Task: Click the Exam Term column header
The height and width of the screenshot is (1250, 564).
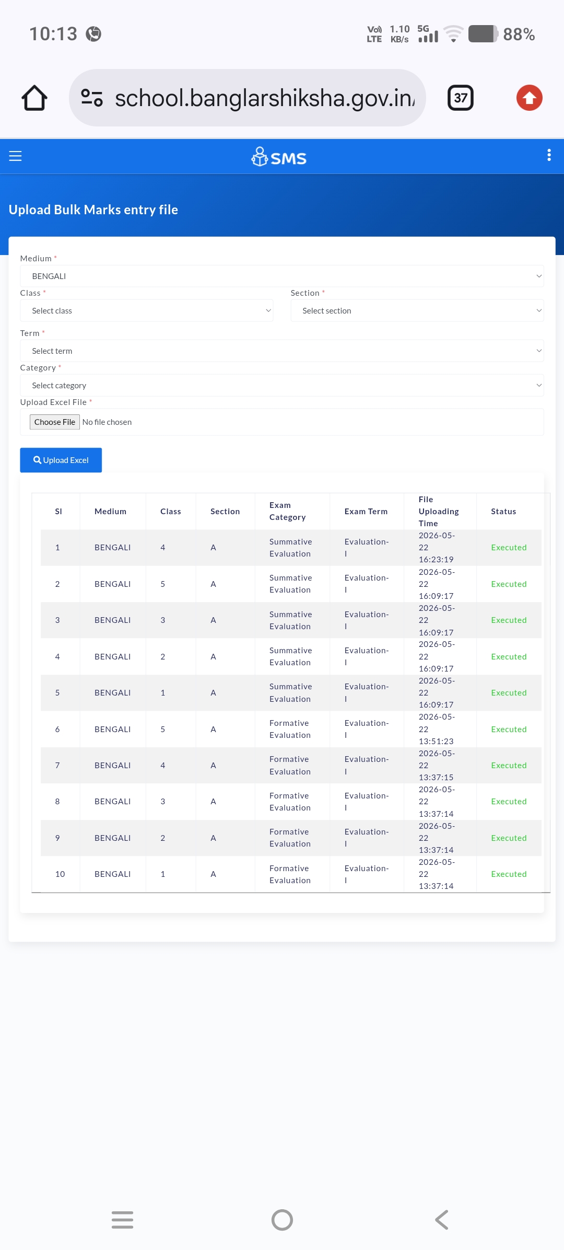Action: pyautogui.click(x=366, y=511)
